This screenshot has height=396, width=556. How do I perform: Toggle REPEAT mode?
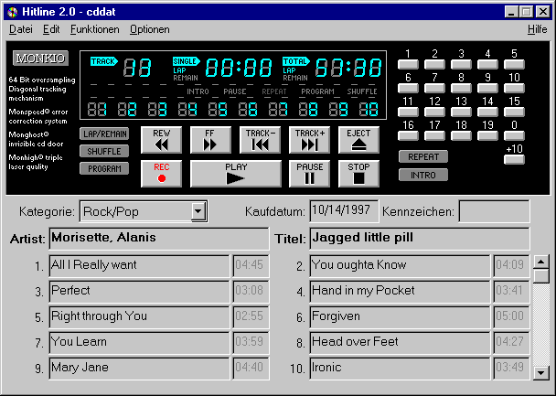click(423, 156)
